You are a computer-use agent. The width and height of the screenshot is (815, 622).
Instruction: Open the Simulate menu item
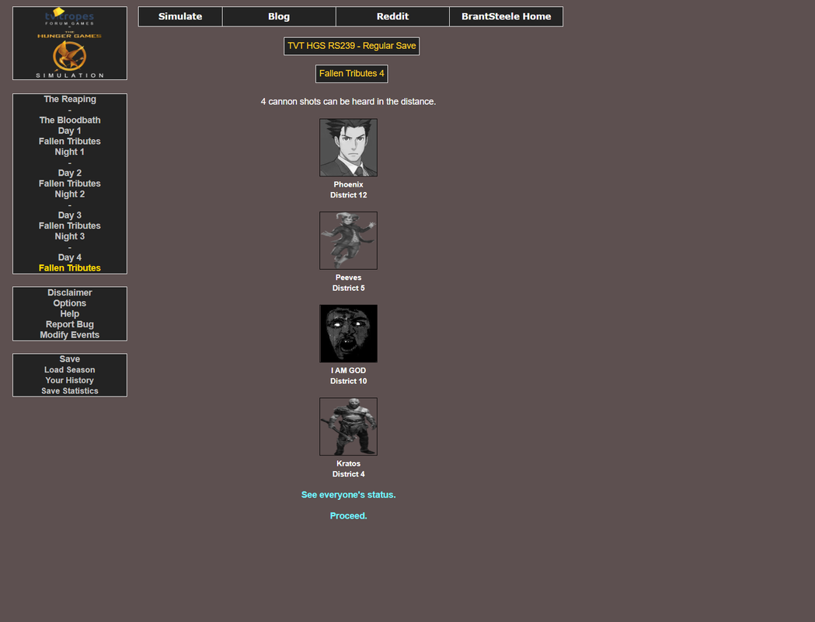pos(180,16)
